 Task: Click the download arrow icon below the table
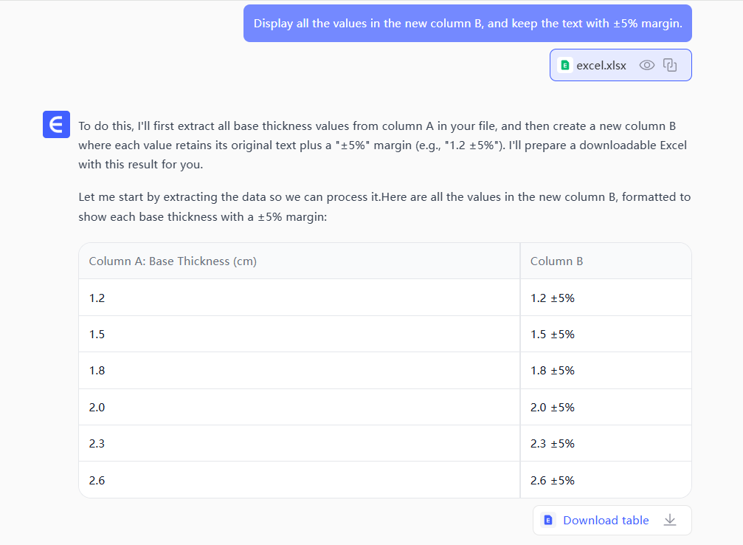(670, 520)
